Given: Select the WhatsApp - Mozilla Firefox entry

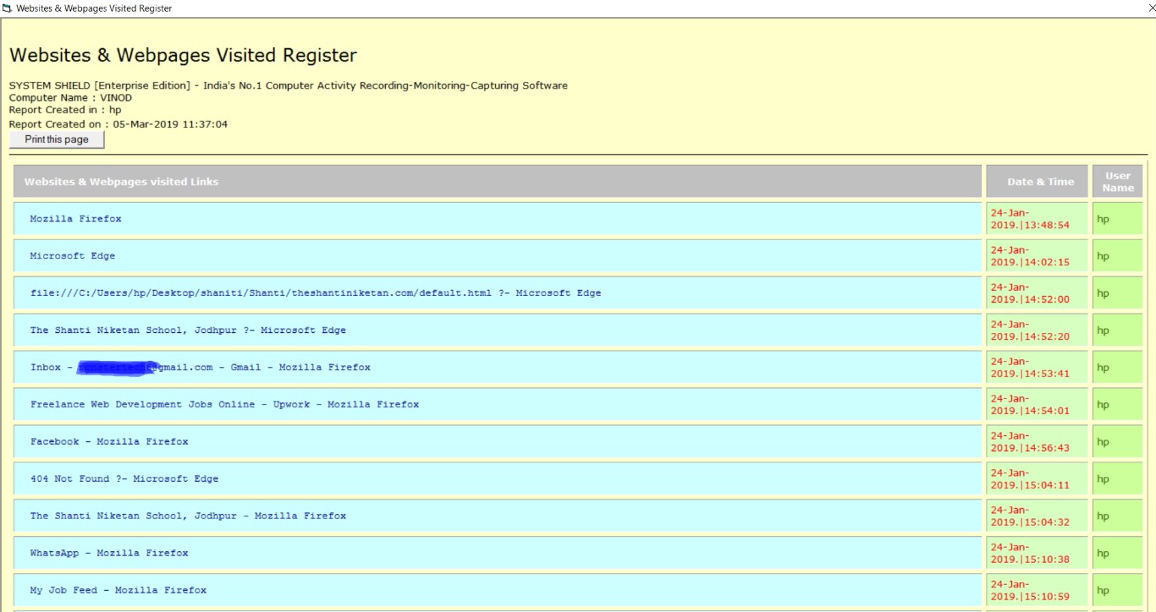Looking at the screenshot, I should pyautogui.click(x=498, y=554).
